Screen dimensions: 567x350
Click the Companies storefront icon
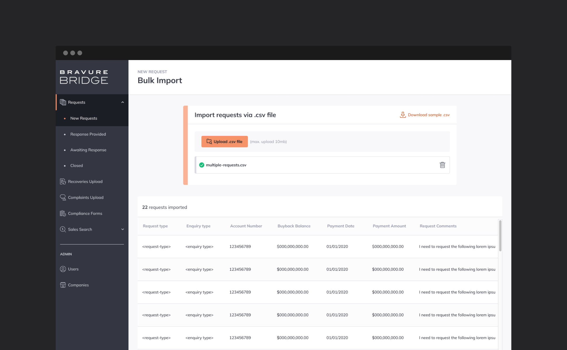click(x=63, y=285)
